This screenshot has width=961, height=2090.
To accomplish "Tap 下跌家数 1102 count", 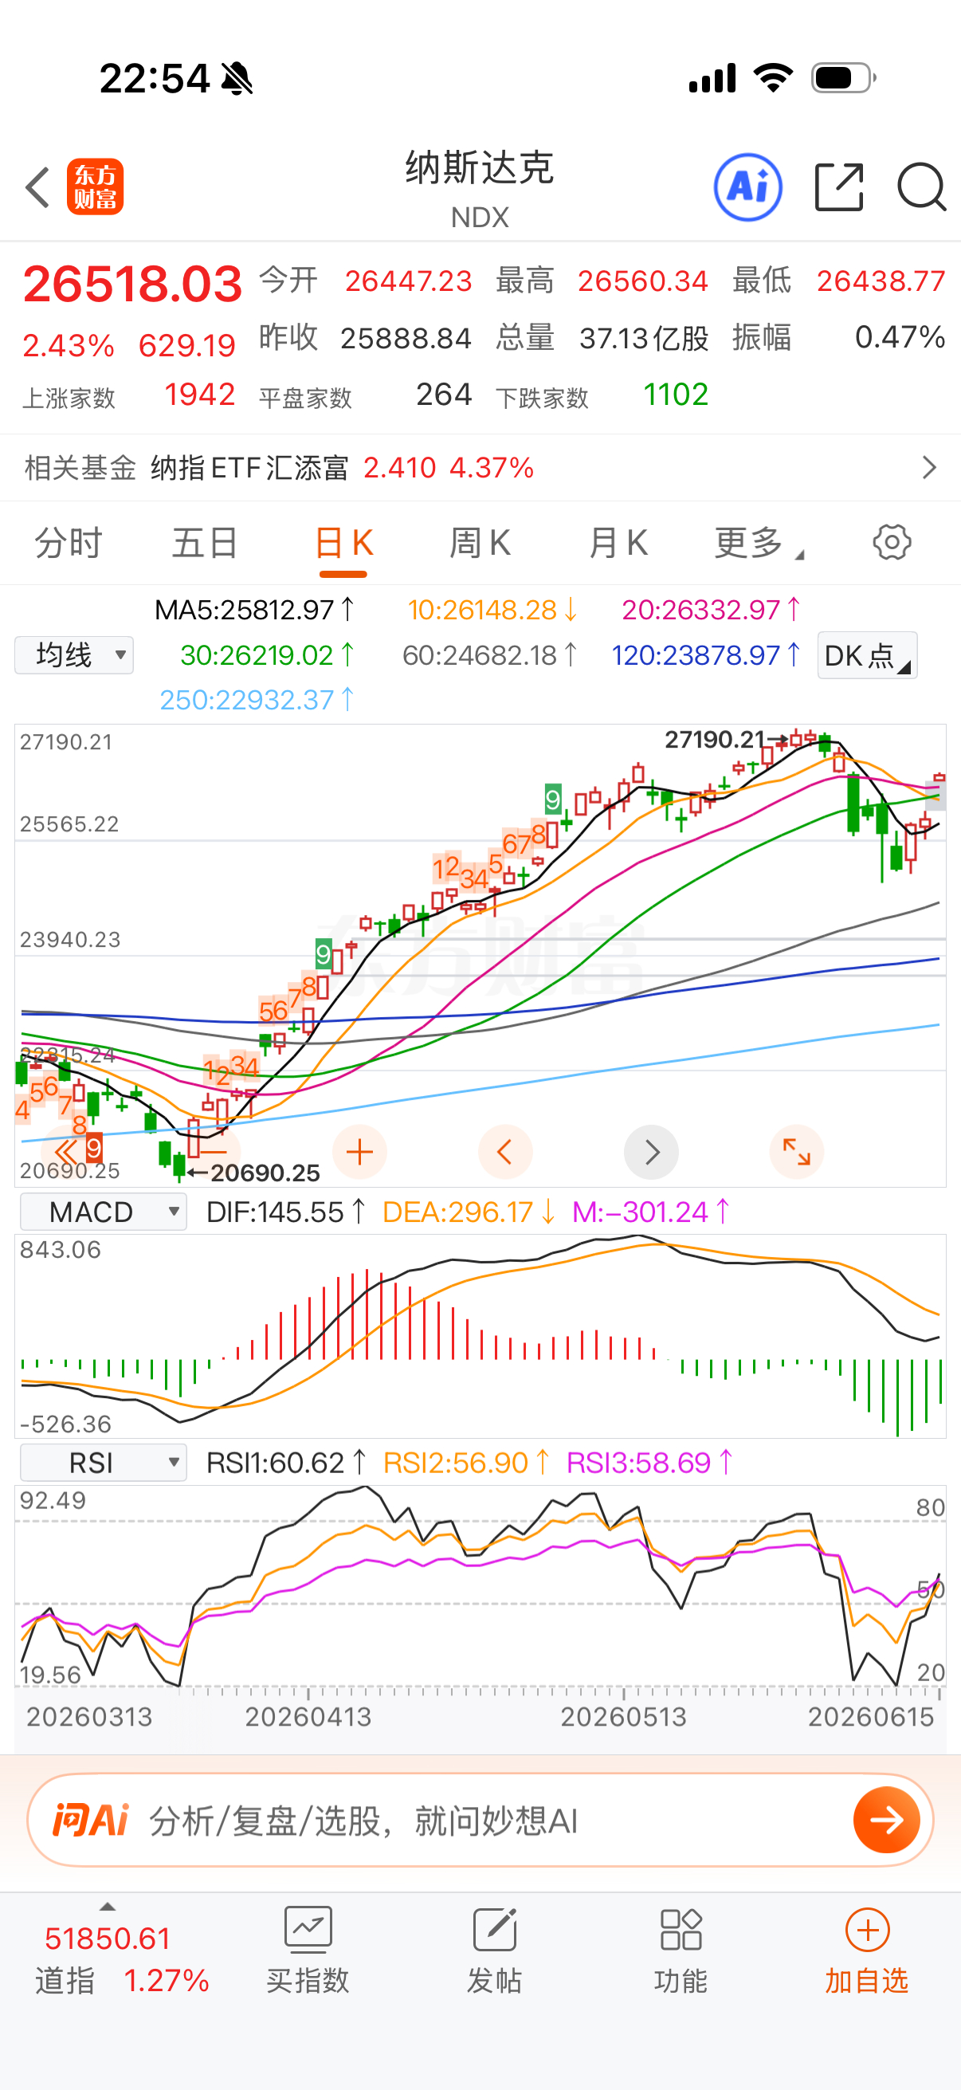I will pos(602,395).
